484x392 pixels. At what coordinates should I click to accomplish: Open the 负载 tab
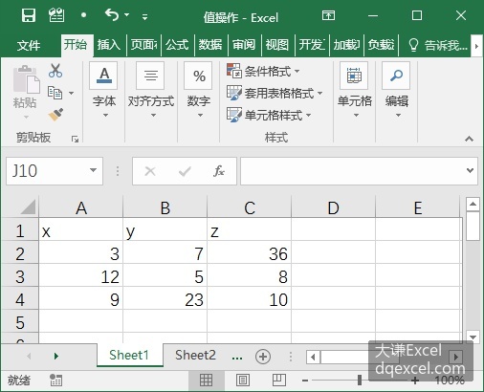click(x=381, y=45)
